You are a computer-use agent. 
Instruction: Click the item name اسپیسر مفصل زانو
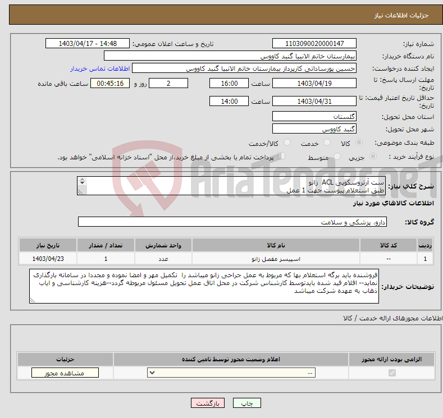(276, 259)
